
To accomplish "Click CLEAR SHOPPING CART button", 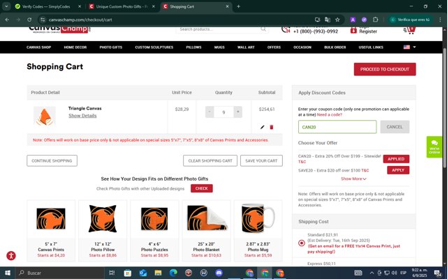I will [x=210, y=160].
